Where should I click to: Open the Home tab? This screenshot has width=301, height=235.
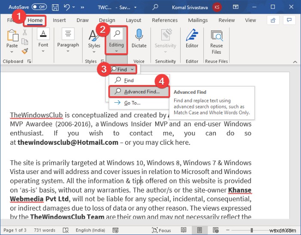pyautogui.click(x=35, y=20)
